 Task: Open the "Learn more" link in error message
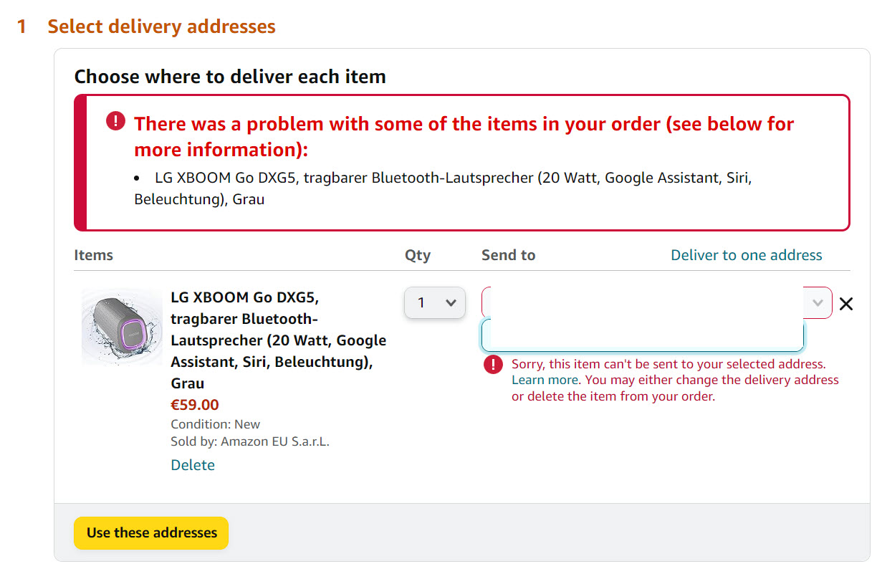coord(545,381)
